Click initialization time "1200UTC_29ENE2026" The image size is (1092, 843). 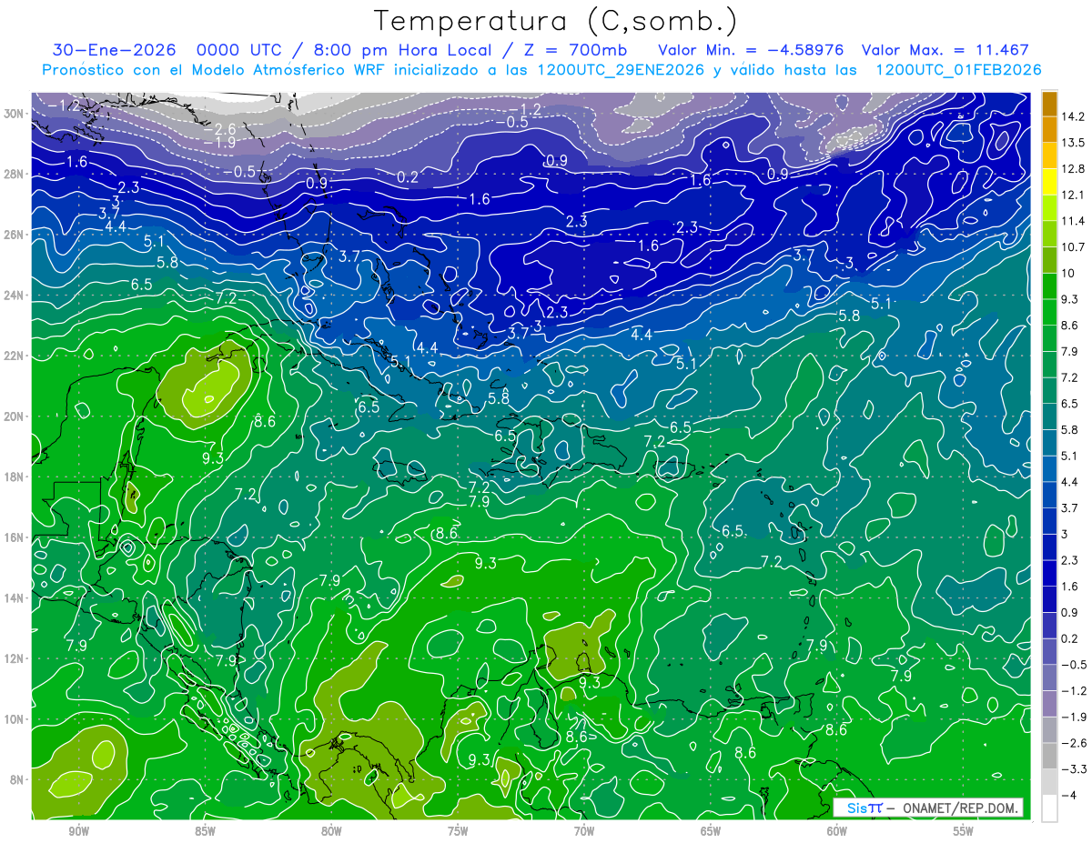coord(621,70)
